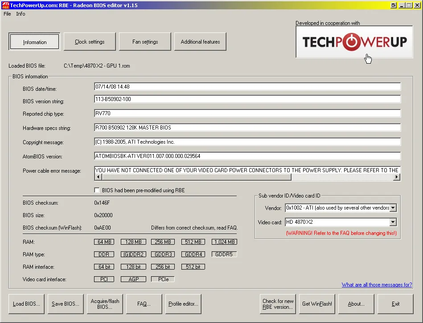Click the Get WinFlash! button
The width and height of the screenshot is (423, 323).
pos(317,304)
